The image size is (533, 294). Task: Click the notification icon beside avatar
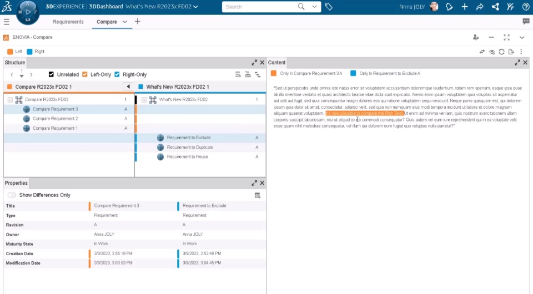point(449,7)
